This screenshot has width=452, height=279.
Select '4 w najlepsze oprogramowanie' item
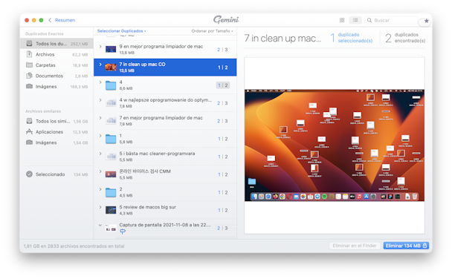(x=165, y=102)
